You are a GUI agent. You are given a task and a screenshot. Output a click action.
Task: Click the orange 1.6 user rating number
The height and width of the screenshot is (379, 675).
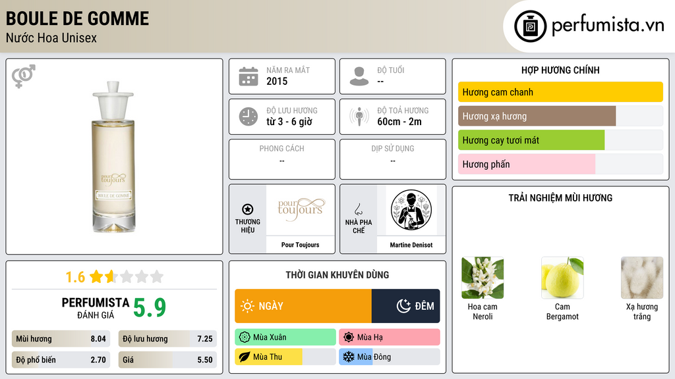coord(75,277)
